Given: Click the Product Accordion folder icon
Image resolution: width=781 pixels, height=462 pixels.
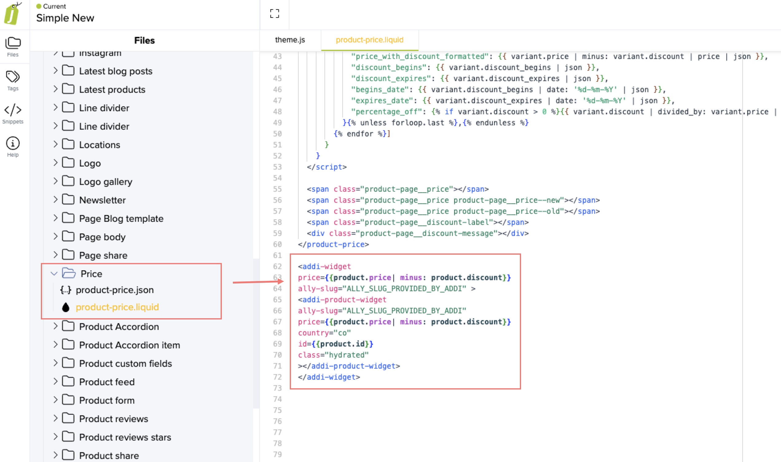Looking at the screenshot, I should 68,326.
